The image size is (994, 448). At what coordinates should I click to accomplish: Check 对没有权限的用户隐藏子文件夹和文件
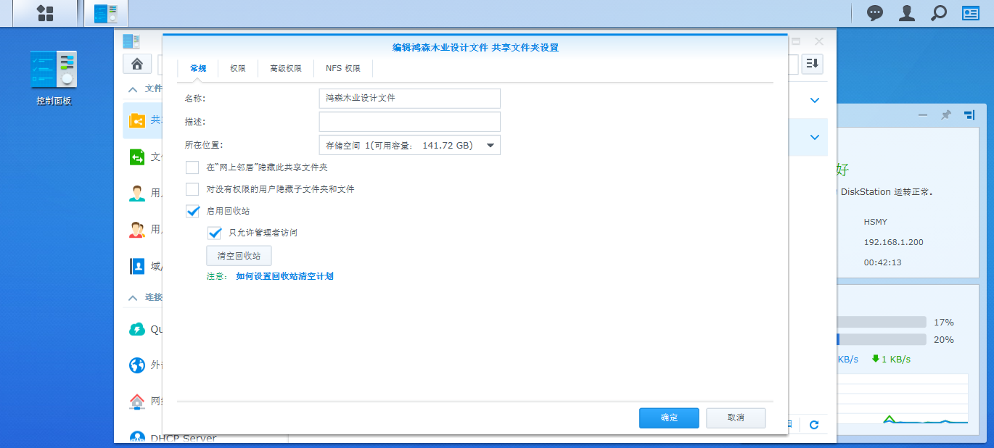click(x=192, y=189)
